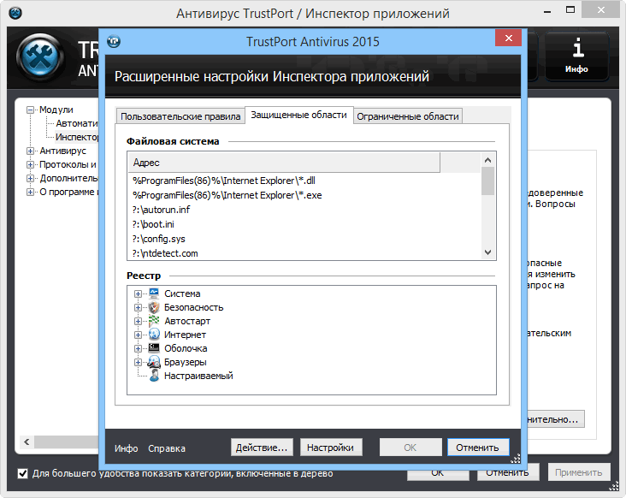
Task: Click the TrustPort tools logo icon
Action: click(x=40, y=56)
